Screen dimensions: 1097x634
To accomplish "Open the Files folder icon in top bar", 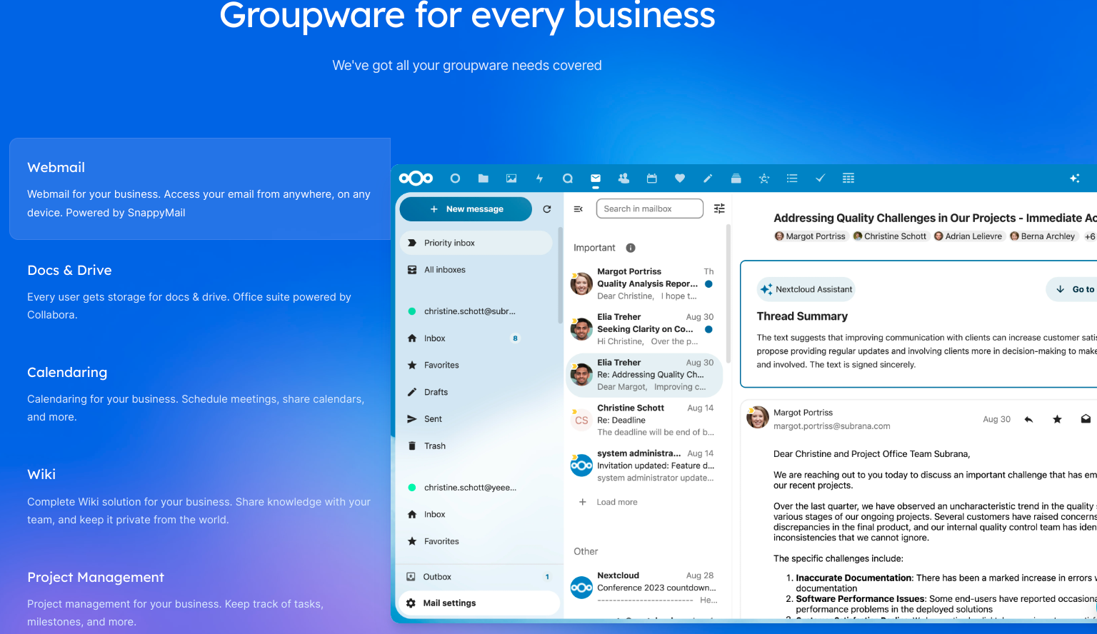I will [484, 178].
